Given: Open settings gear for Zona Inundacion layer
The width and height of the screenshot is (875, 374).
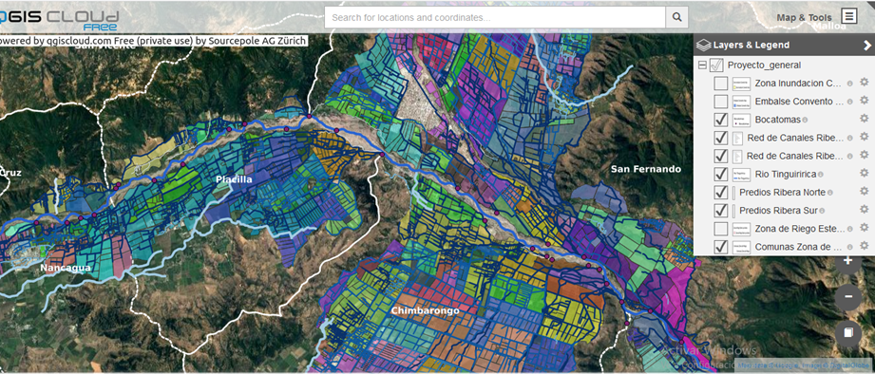Looking at the screenshot, I should click(x=865, y=83).
